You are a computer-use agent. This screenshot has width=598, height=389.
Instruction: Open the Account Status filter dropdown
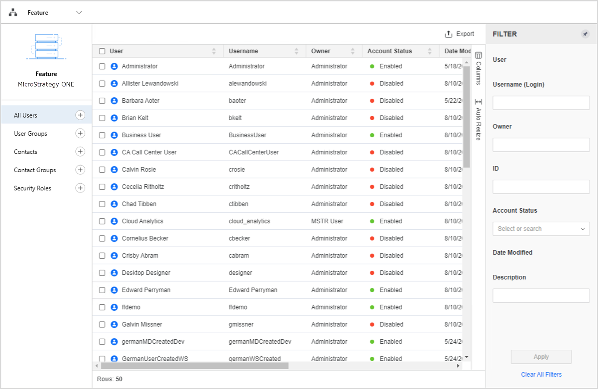541,229
